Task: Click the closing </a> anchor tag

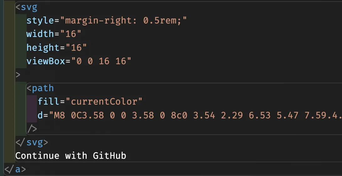Action: (15, 169)
